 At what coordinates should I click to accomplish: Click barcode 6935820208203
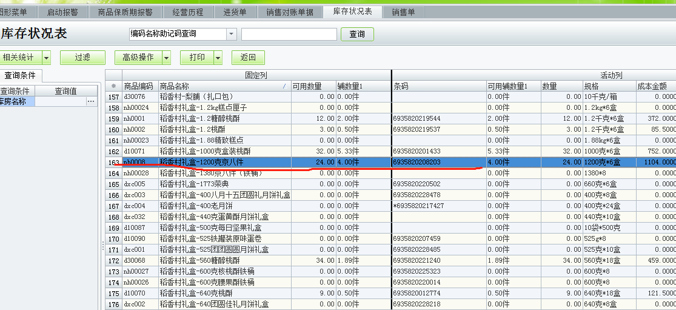point(417,162)
